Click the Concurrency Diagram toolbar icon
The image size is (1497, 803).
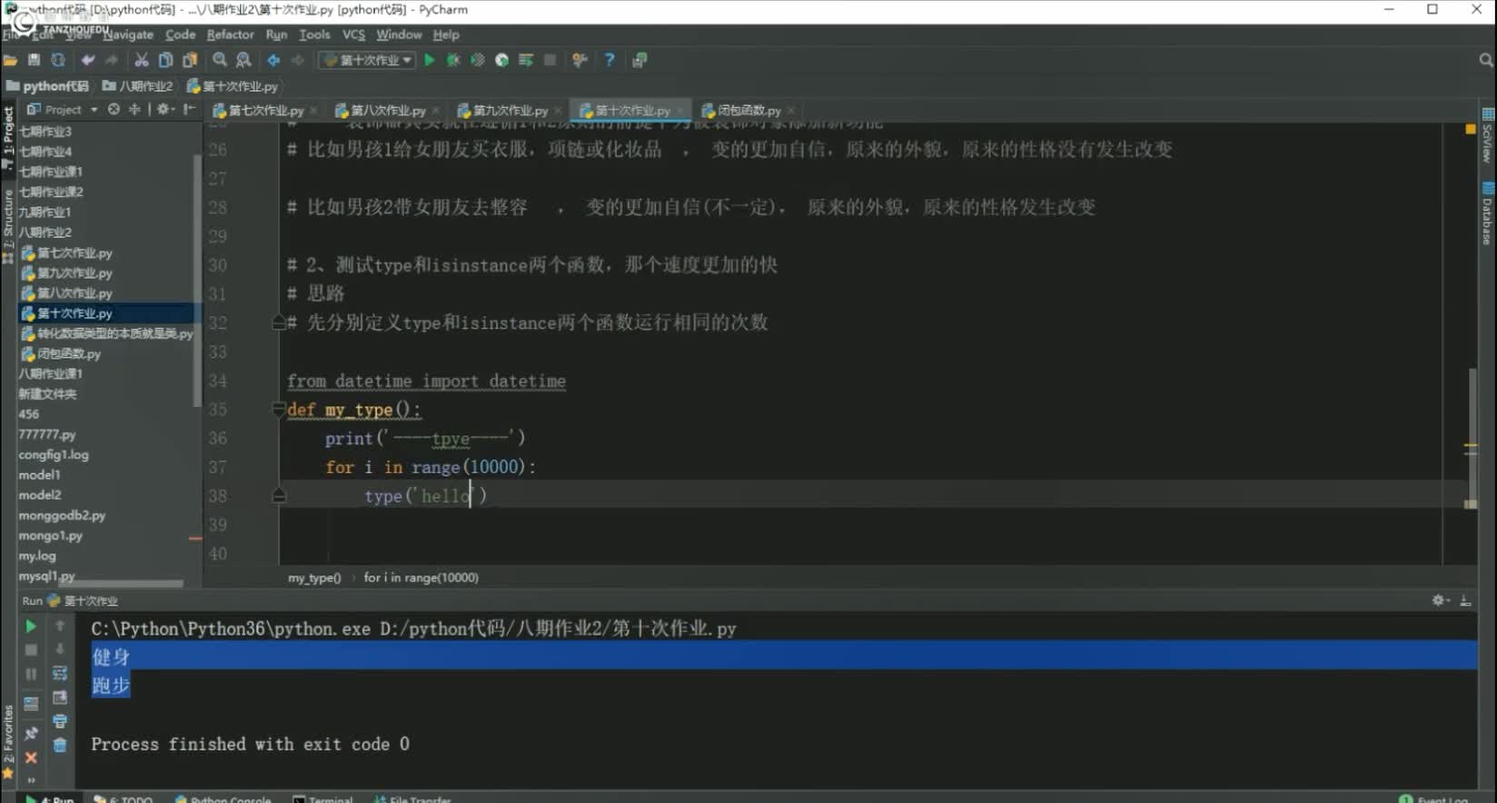pyautogui.click(x=526, y=60)
